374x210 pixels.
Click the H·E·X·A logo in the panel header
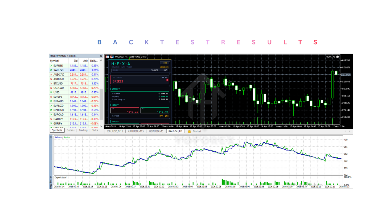pos(120,64)
